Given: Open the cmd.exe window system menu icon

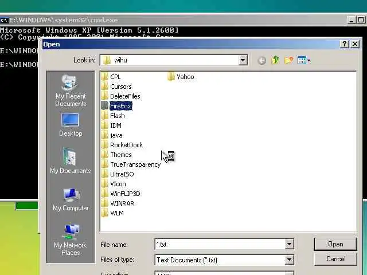Looking at the screenshot, I should (x=4, y=20).
